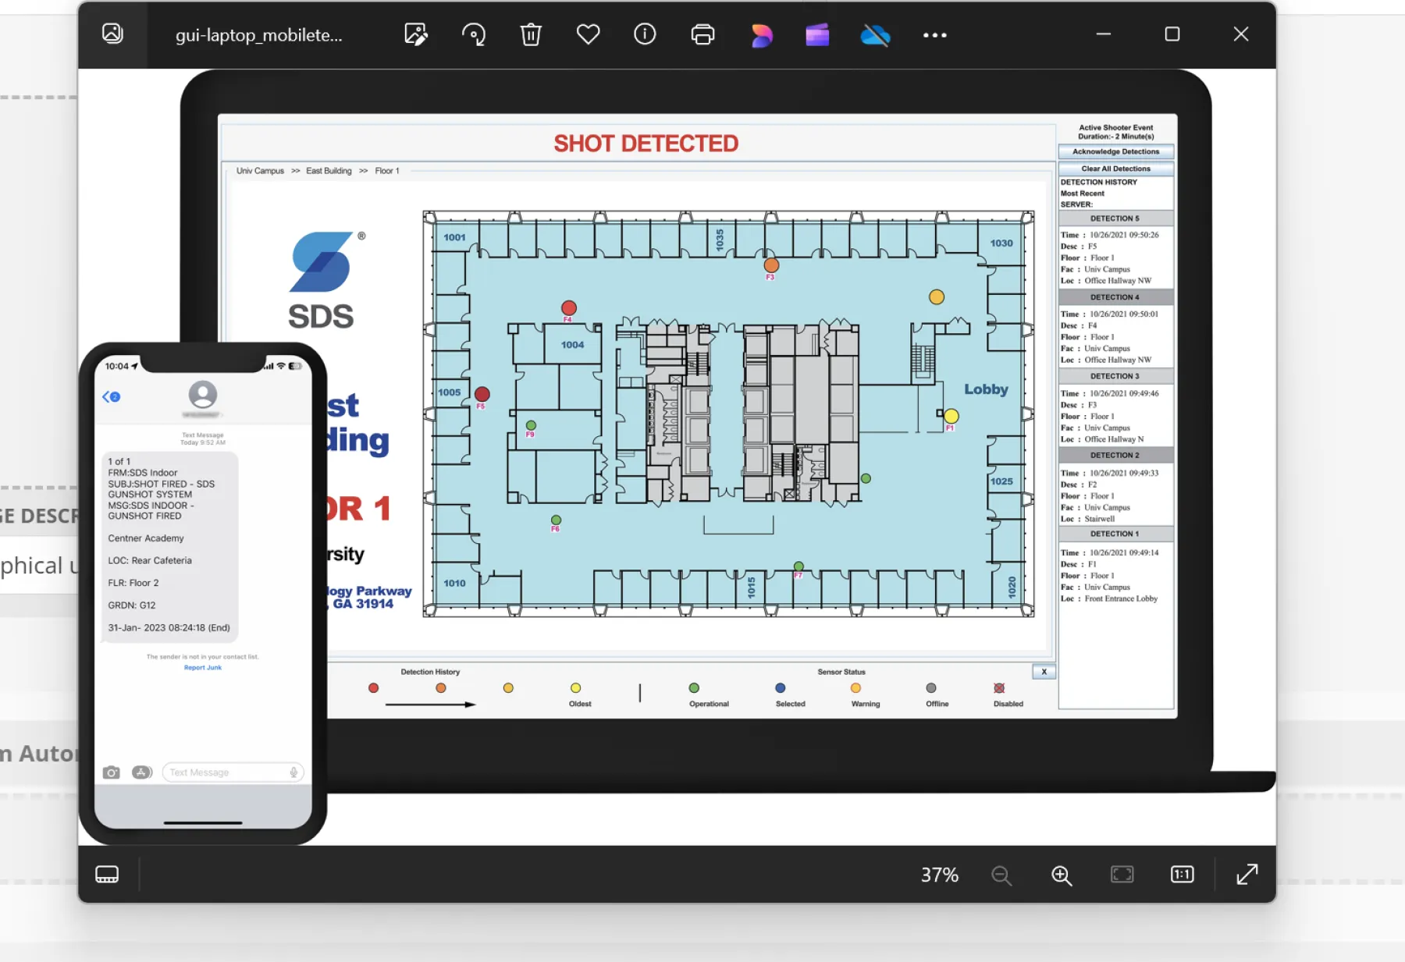Click Clear All Detections in the image
Image resolution: width=1405 pixels, height=962 pixels.
(1115, 169)
